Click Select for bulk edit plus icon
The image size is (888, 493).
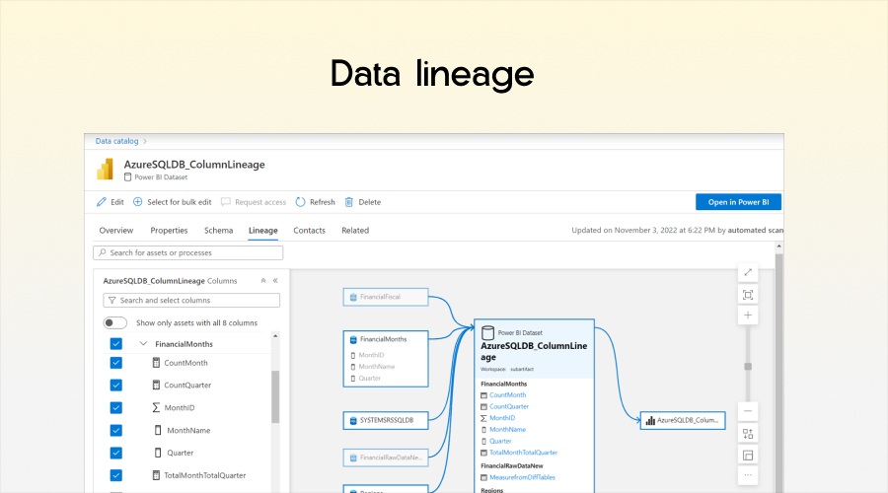point(137,202)
